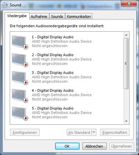The width and height of the screenshot is (139, 155).
Task: Switch to the Aufnahme tab
Action: [x=39, y=16]
